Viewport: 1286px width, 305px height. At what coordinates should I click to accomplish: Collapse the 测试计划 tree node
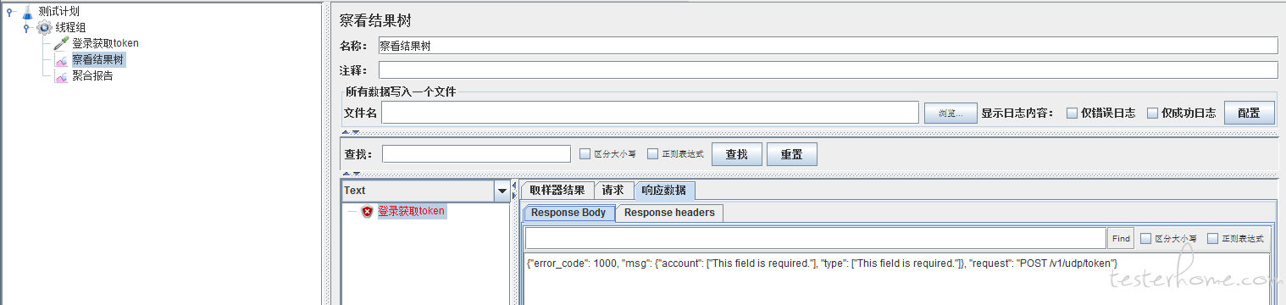click(x=9, y=12)
